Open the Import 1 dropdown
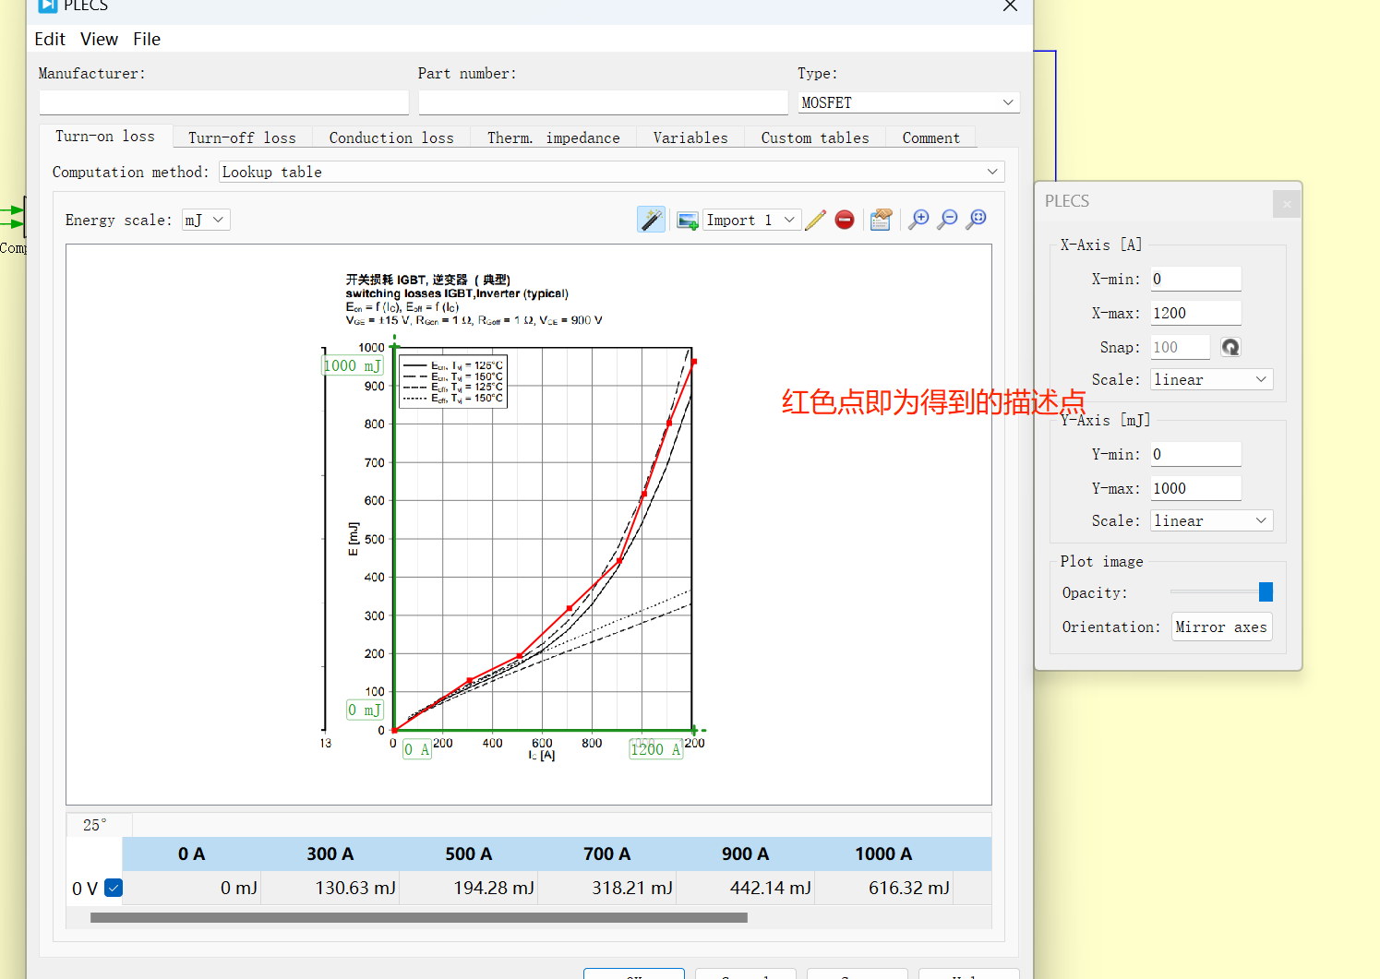Image resolution: width=1380 pixels, height=979 pixels. point(750,220)
